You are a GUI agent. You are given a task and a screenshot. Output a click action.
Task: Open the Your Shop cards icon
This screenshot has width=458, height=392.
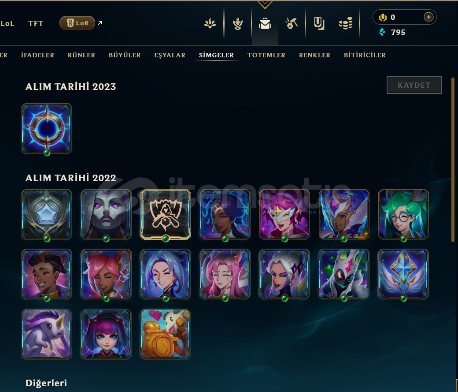coord(319,23)
